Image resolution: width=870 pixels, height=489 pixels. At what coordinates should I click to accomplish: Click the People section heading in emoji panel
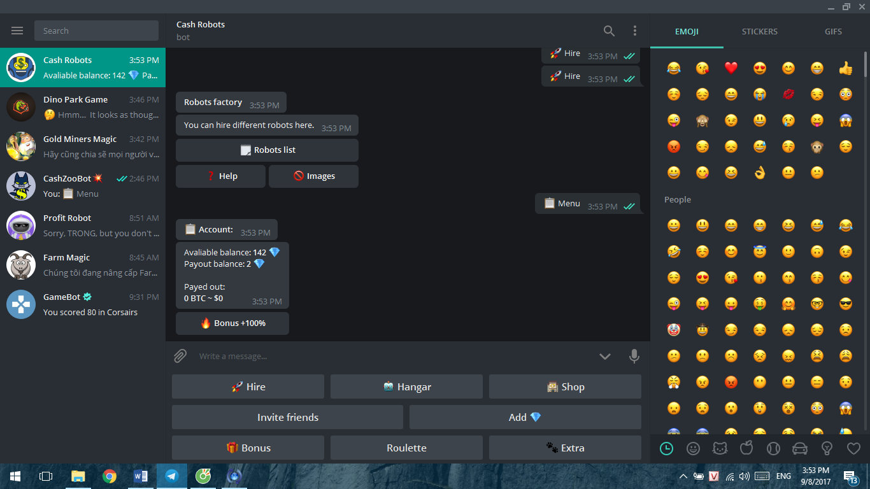[x=678, y=199]
